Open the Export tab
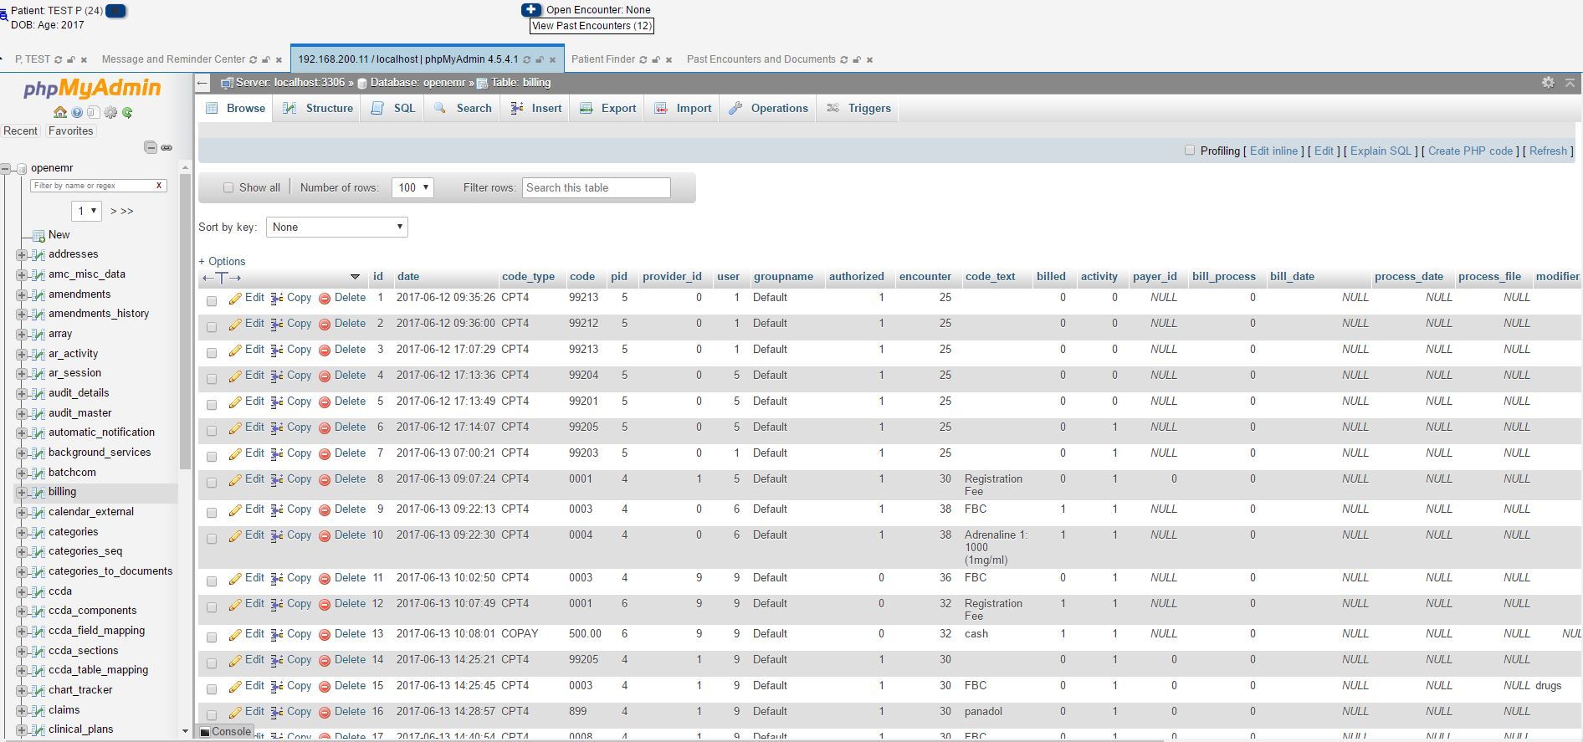The width and height of the screenshot is (1583, 742). [607, 108]
